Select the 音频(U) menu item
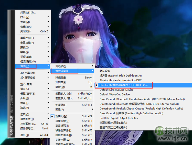This screenshot has height=145, width=192. tap(33, 66)
